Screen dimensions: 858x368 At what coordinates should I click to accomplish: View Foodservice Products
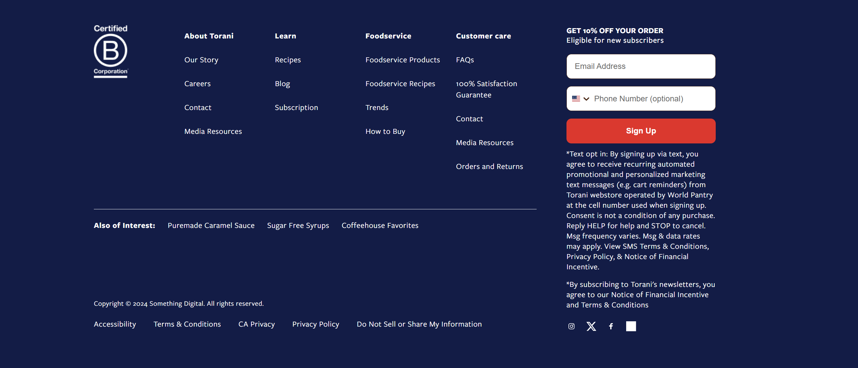(402, 60)
